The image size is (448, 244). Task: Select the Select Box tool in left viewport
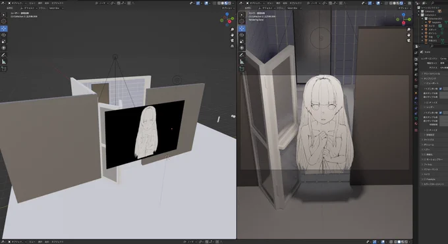(4, 14)
